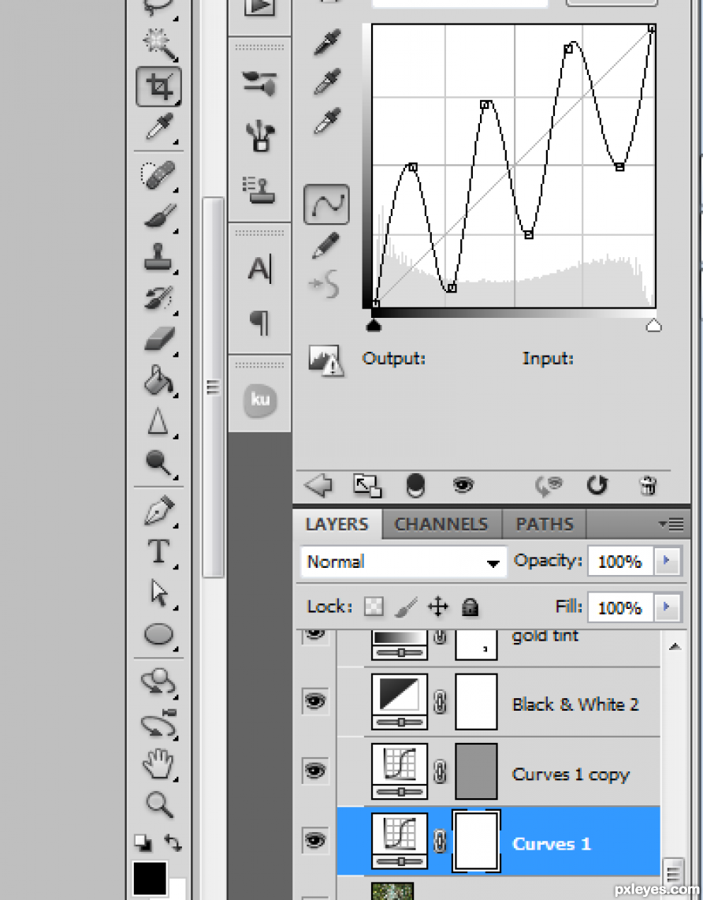The image size is (703, 900).
Task: Open the Normal blend mode dropdown
Action: [x=403, y=562]
